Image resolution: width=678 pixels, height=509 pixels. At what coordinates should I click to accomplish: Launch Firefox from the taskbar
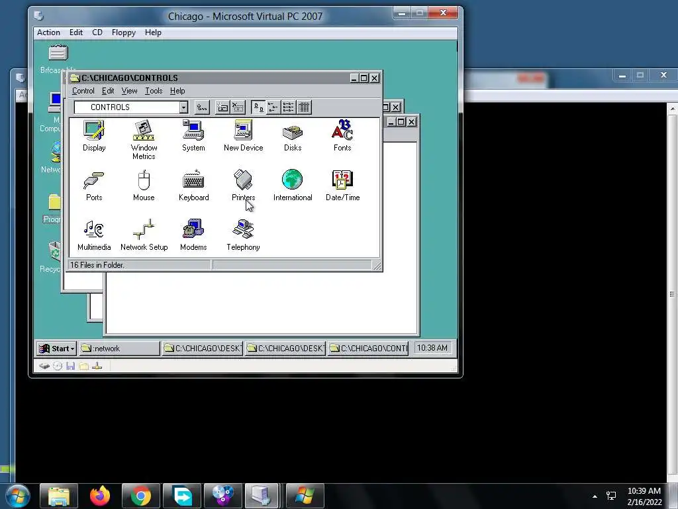[x=100, y=496]
